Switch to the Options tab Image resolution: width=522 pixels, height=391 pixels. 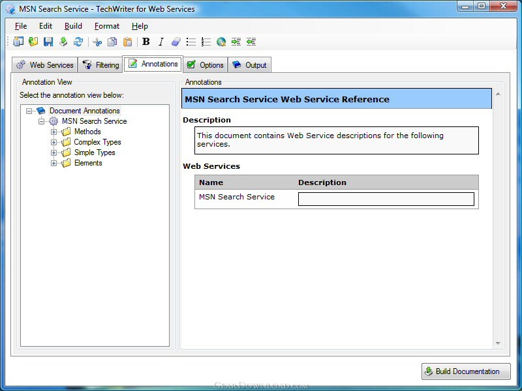(205, 65)
